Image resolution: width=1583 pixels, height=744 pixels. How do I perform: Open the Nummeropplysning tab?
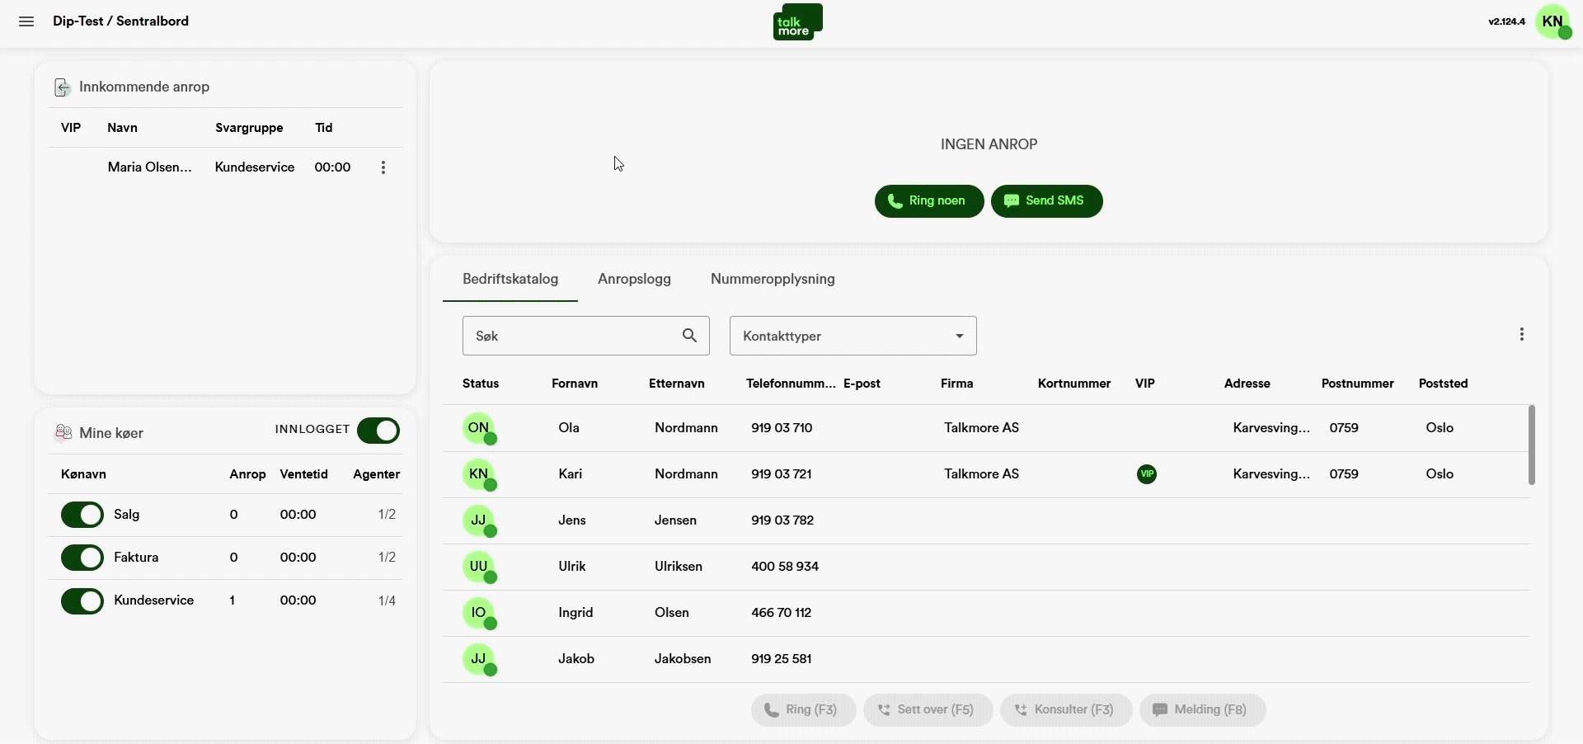772,280
